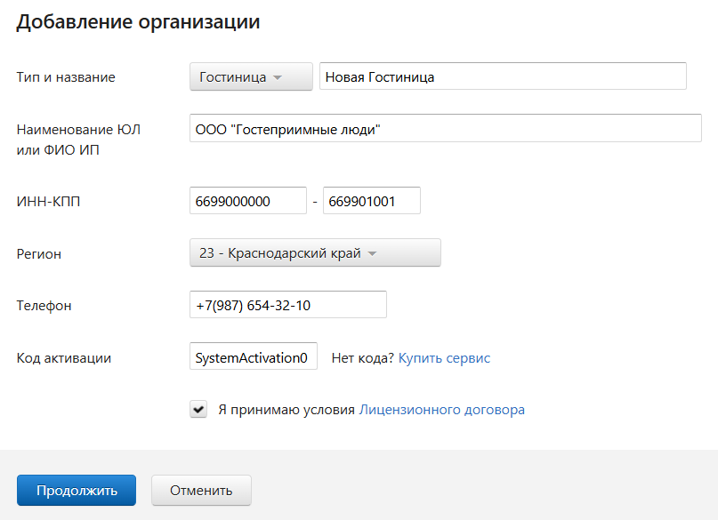718x520 pixels.
Task: Click the Добавление организации heading
Action: click(x=138, y=22)
